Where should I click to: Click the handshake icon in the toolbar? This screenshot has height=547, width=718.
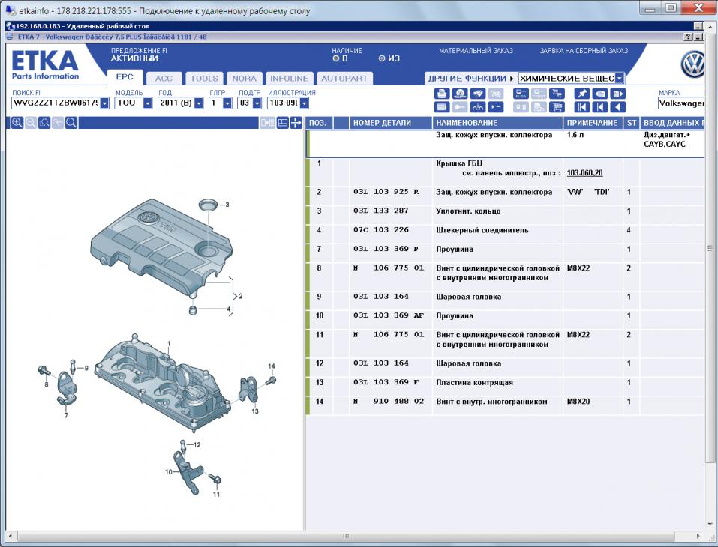pos(478,94)
